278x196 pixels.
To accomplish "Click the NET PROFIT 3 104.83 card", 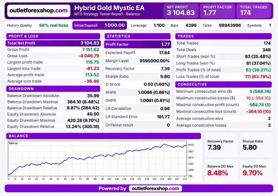I will 181,11.
